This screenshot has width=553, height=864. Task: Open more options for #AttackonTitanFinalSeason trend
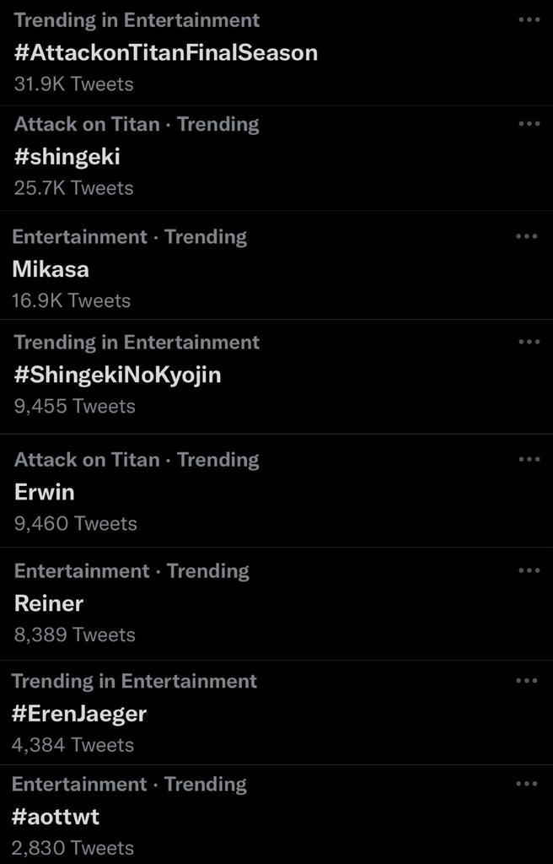click(528, 20)
